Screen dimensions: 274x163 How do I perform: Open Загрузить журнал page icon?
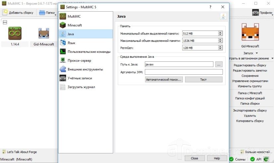(63, 87)
